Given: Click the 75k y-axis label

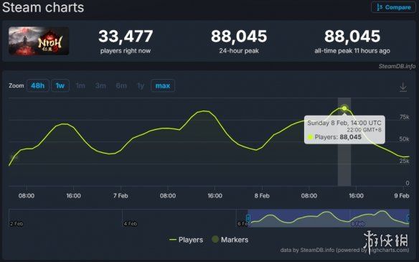Looking at the screenshot, I should 405,117.
